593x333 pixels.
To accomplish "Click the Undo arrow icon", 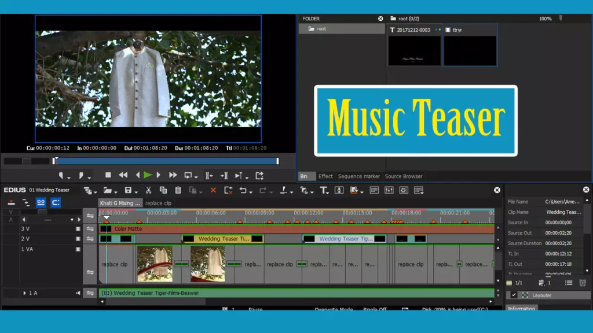I will tap(243, 190).
